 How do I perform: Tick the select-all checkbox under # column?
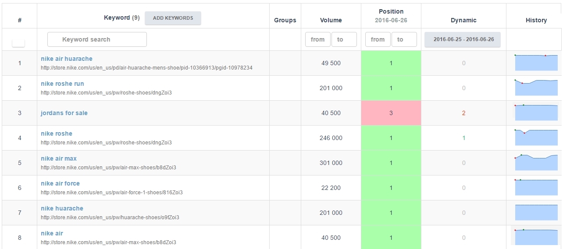click(18, 42)
